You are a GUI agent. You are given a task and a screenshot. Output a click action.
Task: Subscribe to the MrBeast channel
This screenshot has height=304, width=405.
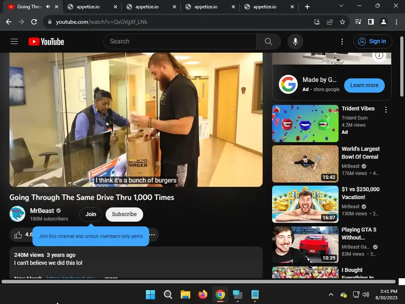coord(124,214)
